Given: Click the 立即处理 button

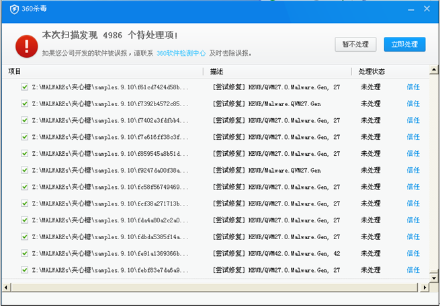Looking at the screenshot, I should point(404,44).
